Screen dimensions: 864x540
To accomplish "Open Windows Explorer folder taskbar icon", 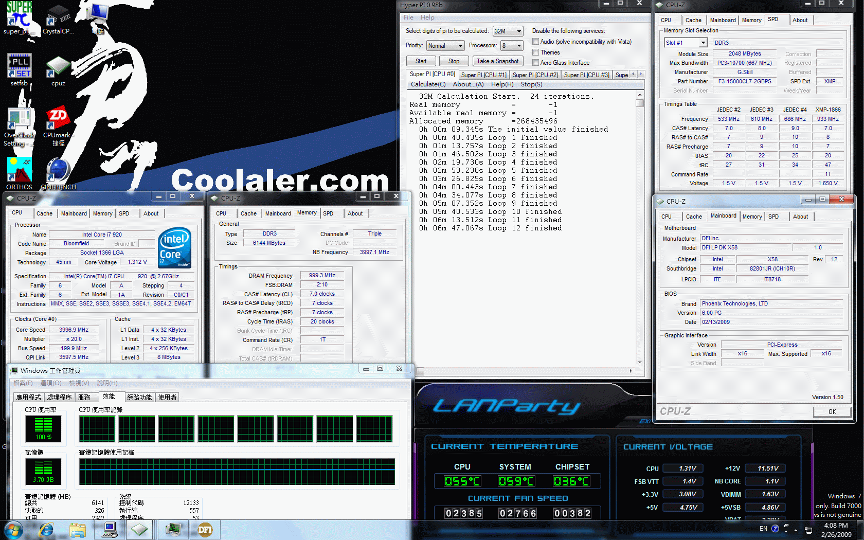I will 78,530.
